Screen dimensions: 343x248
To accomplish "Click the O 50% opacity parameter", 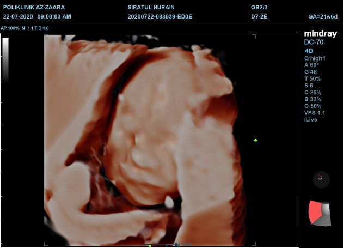I will pyautogui.click(x=313, y=106).
